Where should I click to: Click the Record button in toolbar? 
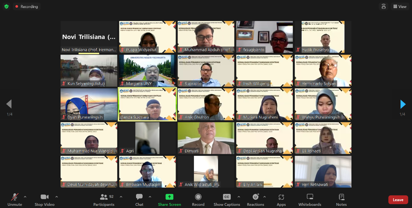tap(198, 197)
